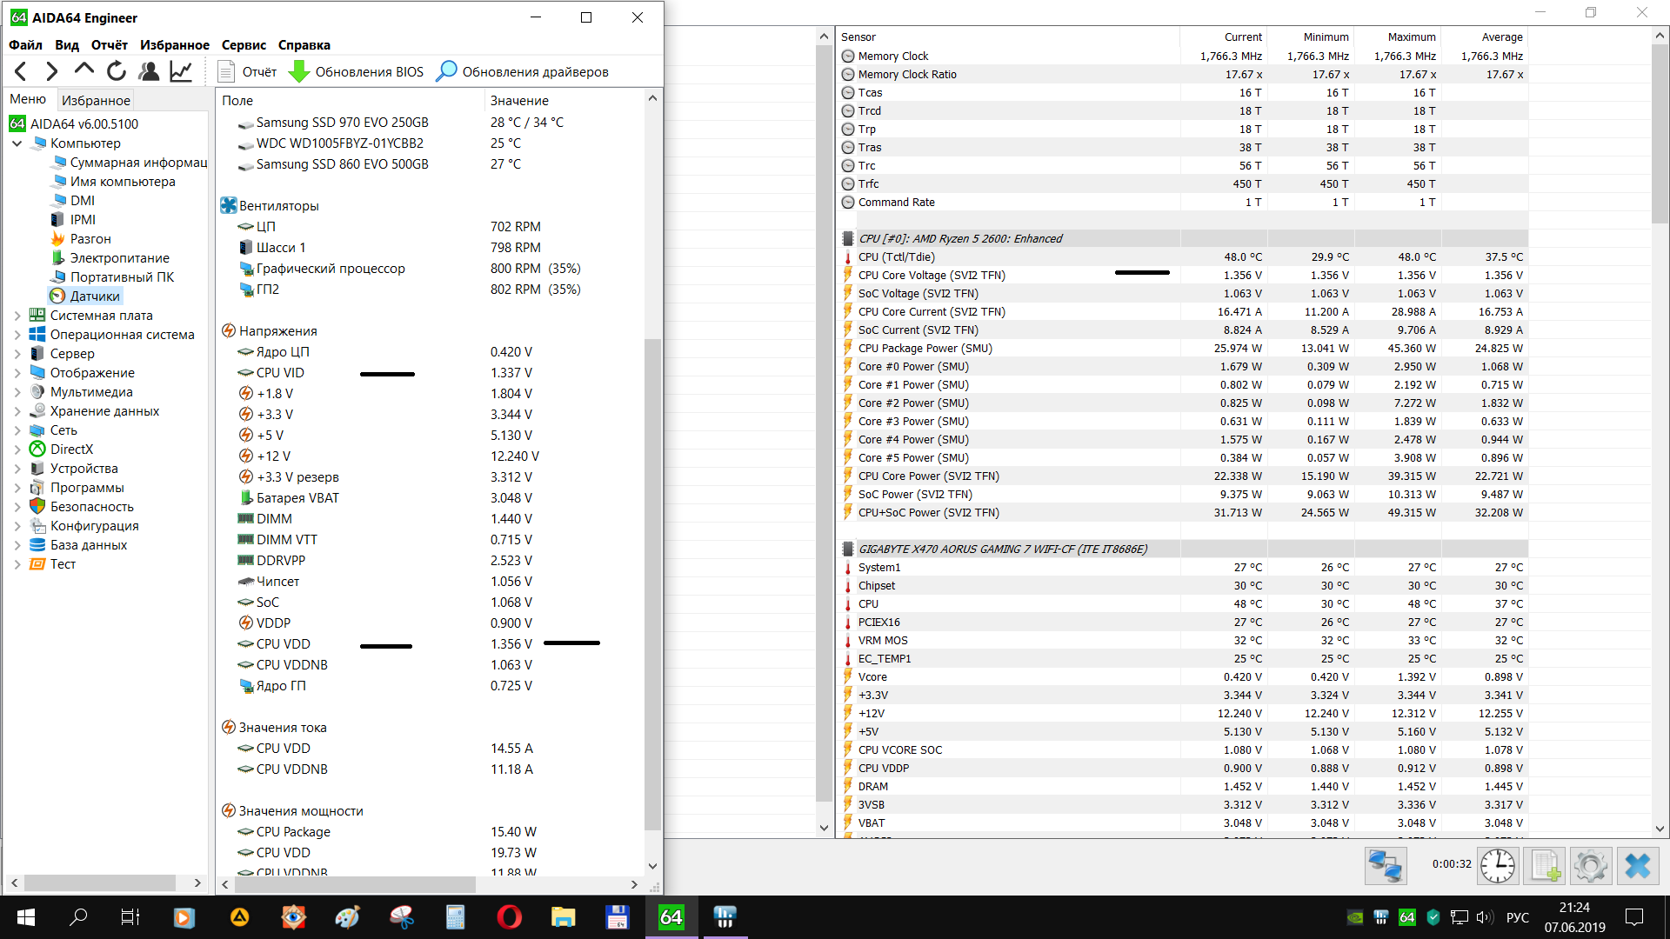1670x939 pixels.
Task: Click the Back navigation arrow
Action: tap(22, 71)
